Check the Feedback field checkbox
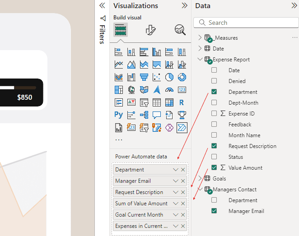 click(214, 124)
